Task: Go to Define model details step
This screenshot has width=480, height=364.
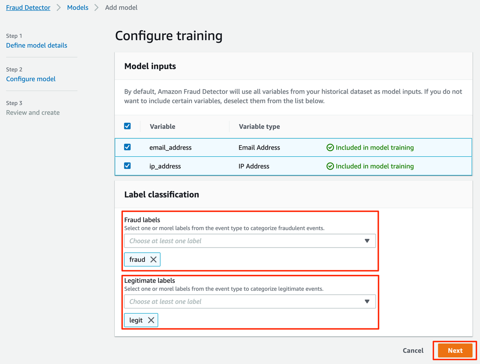Action: point(37,45)
